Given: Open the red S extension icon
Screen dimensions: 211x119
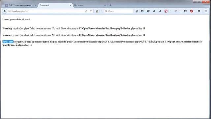Looking at the screenshot, I should pos(166,11).
